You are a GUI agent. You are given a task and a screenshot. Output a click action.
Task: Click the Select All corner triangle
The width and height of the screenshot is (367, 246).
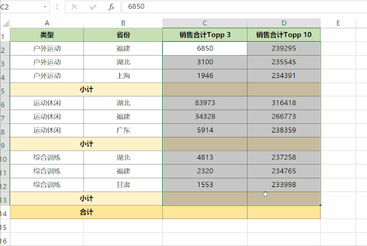(5, 24)
